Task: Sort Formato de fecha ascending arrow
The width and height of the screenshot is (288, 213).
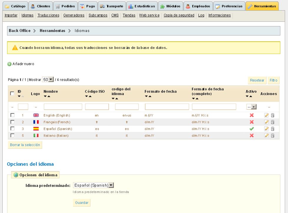Action: (150, 96)
